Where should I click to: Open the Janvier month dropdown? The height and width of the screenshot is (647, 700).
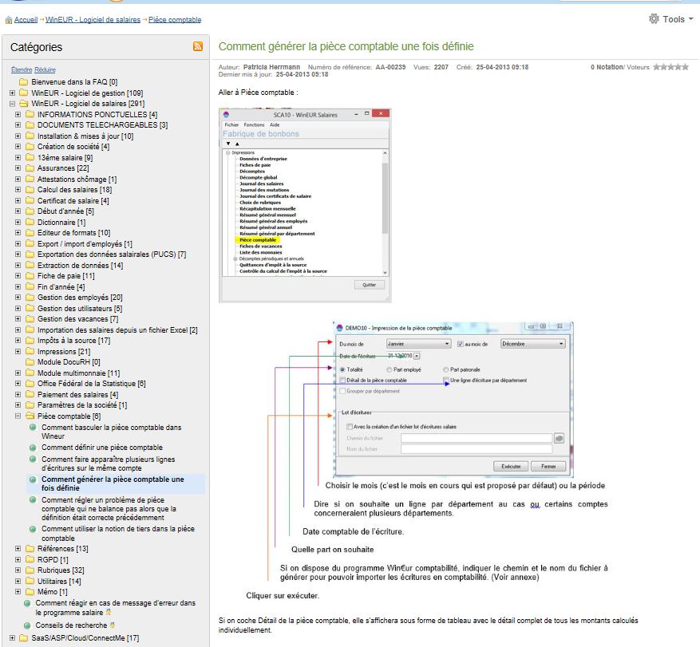pos(418,344)
